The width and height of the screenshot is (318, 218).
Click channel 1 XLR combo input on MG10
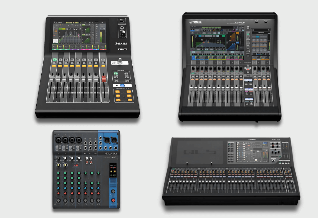click(x=58, y=140)
